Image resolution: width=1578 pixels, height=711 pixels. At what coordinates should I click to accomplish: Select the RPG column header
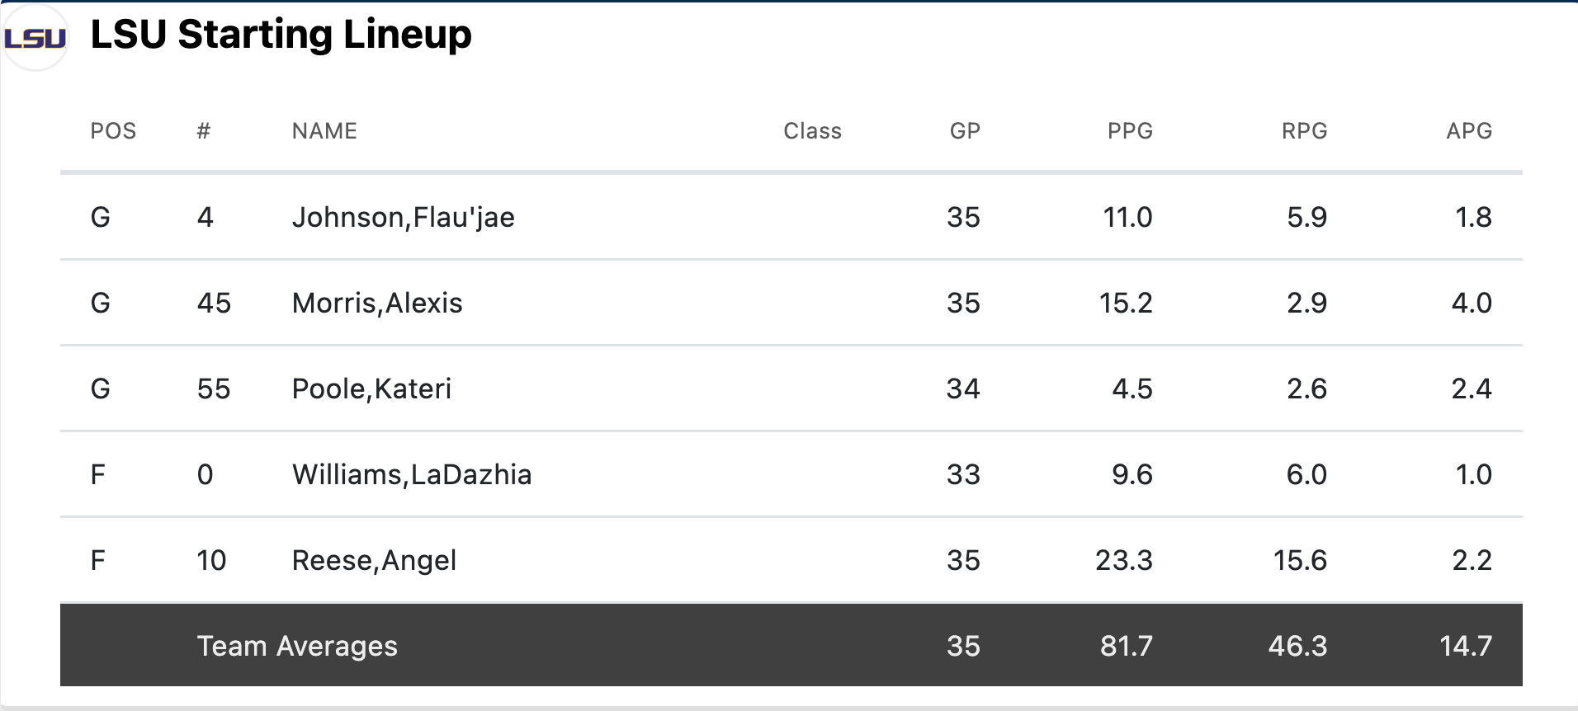[x=1304, y=131]
